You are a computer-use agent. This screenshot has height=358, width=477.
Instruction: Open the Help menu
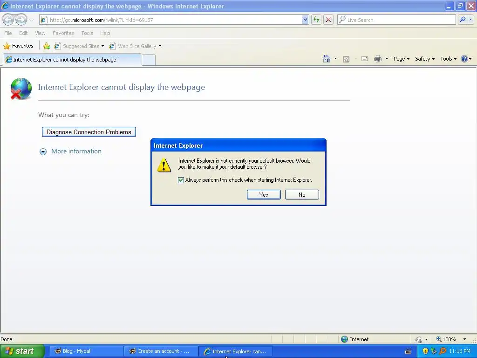tap(105, 33)
